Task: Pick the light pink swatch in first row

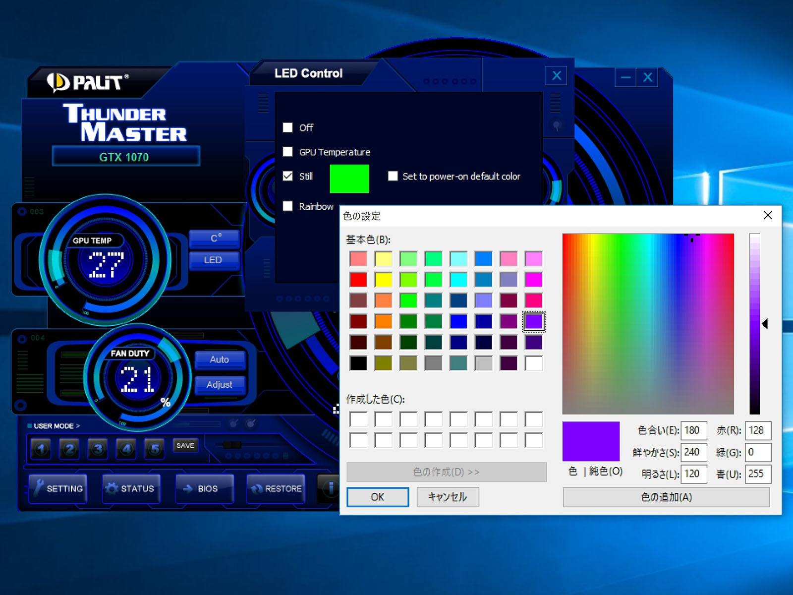Action: pos(509,258)
